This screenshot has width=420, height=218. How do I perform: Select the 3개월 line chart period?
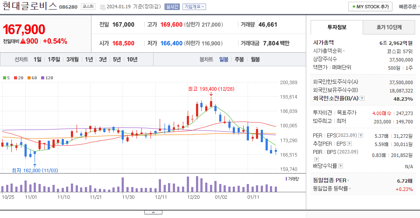point(73,59)
